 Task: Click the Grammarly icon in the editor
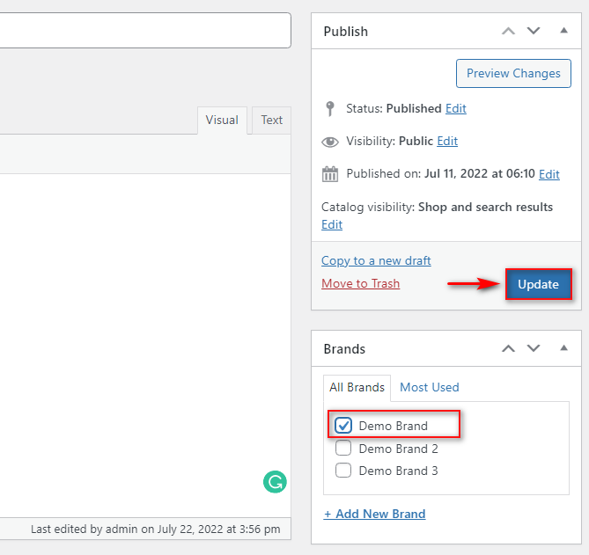click(x=275, y=482)
